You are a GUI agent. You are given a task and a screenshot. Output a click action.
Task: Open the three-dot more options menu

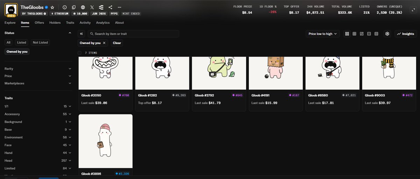click(120, 7)
